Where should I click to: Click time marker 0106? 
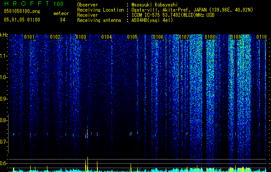pyautogui.click(x=158, y=37)
